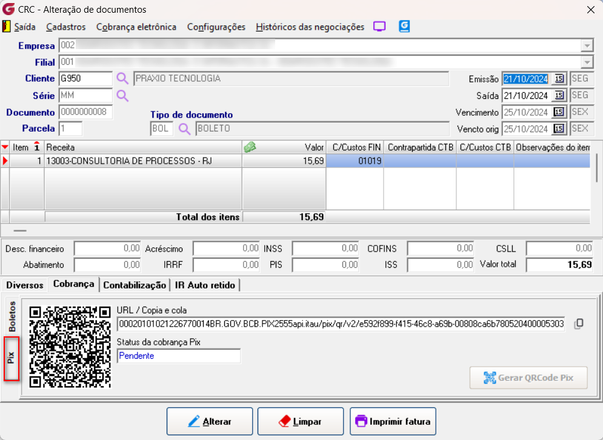Open Vencimento date calendar picker
603x440 pixels.
(559, 112)
